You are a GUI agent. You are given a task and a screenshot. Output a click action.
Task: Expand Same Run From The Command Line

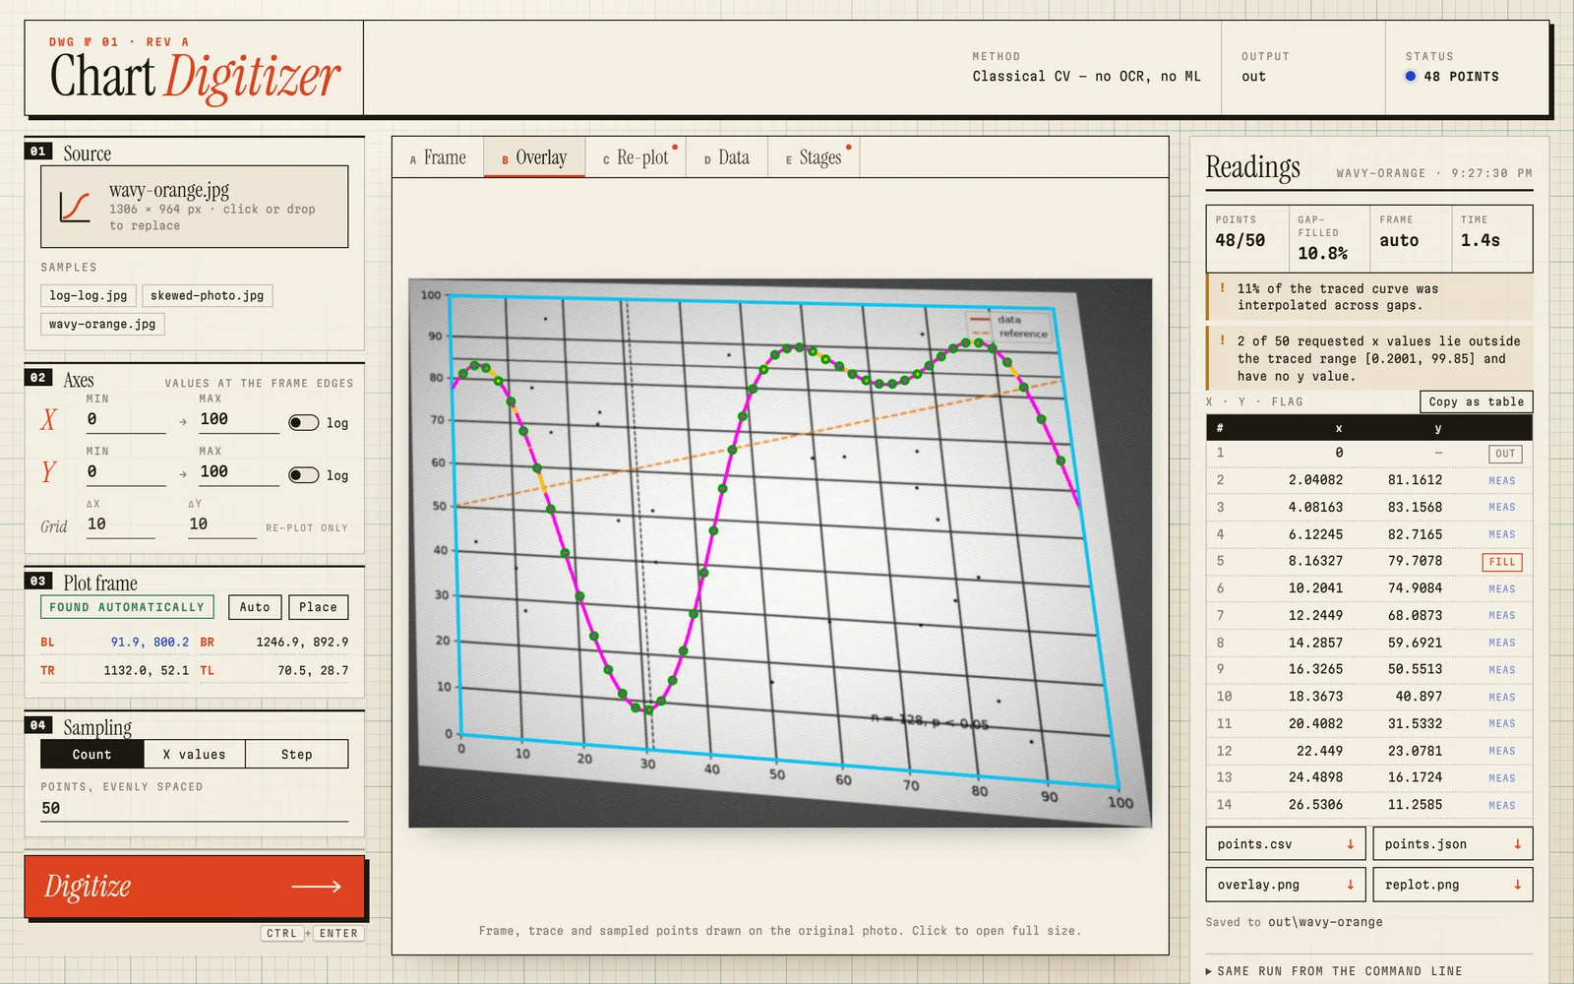pos(1334,971)
